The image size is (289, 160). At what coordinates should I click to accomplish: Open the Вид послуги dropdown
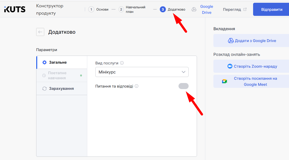(142, 72)
